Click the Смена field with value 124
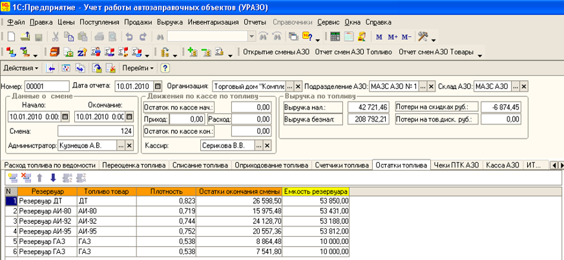This screenshot has height=260, width=564. click(96, 131)
